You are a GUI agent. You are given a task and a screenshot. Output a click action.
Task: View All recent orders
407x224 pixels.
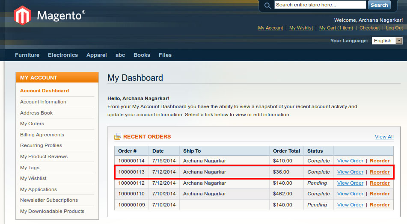pos(384,137)
